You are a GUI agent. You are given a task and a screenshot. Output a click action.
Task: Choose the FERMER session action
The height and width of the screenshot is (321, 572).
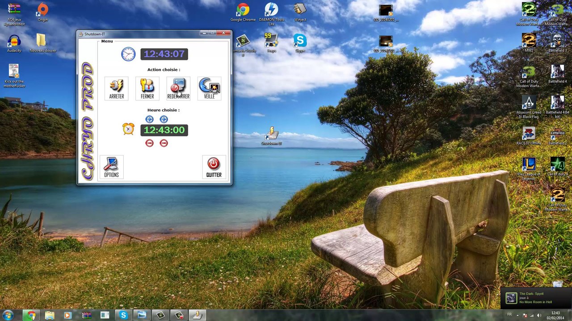147,88
